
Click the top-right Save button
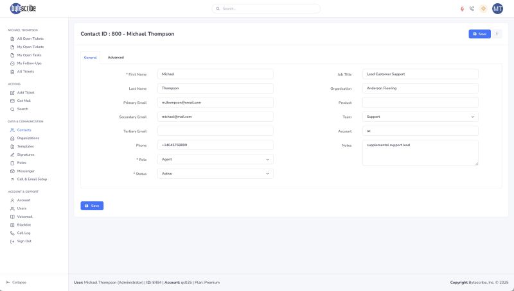[479, 33]
